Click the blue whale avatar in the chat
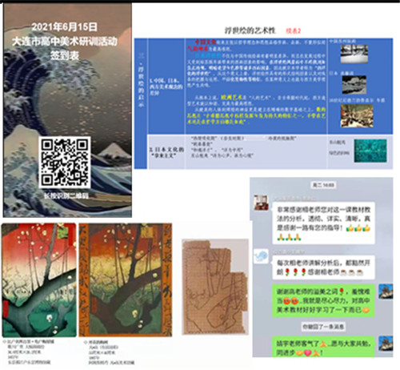This screenshot has width=400, height=370. coord(261,255)
